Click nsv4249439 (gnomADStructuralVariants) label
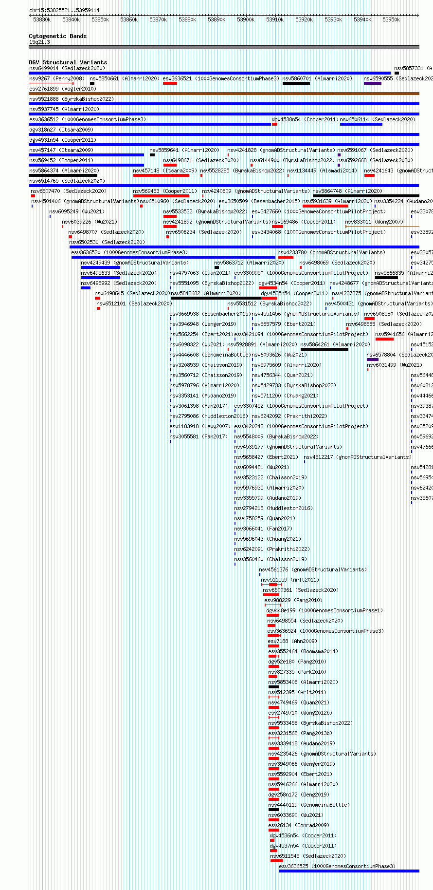This screenshot has height=890, width=433. pyautogui.click(x=135, y=263)
